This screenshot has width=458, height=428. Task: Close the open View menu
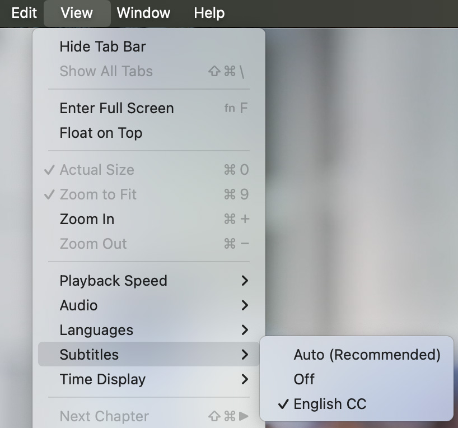tap(77, 13)
